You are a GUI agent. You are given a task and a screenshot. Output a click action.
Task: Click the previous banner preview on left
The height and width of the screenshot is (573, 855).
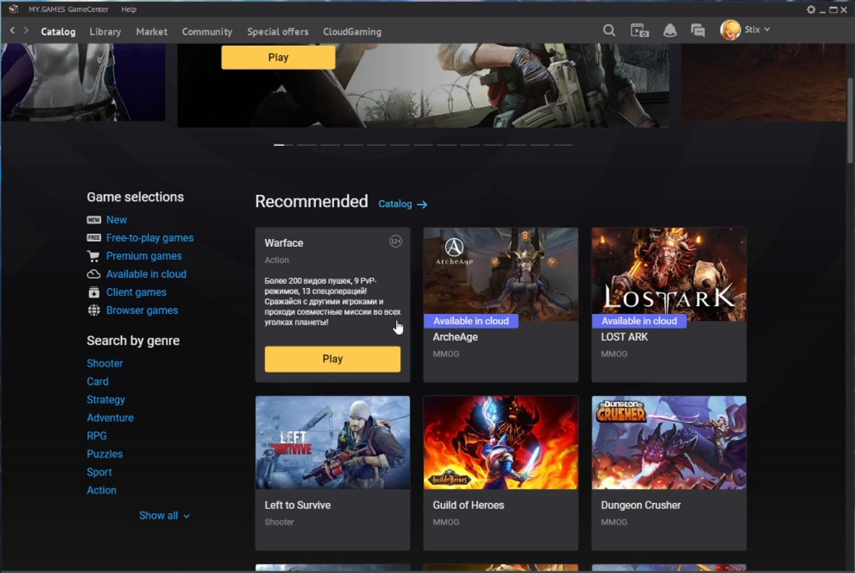point(83,82)
